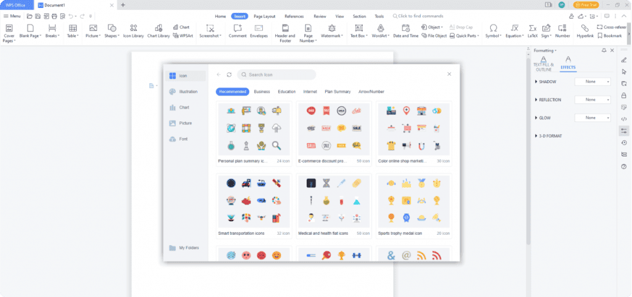Open the References tab
The width and height of the screenshot is (632, 297).
294,17
